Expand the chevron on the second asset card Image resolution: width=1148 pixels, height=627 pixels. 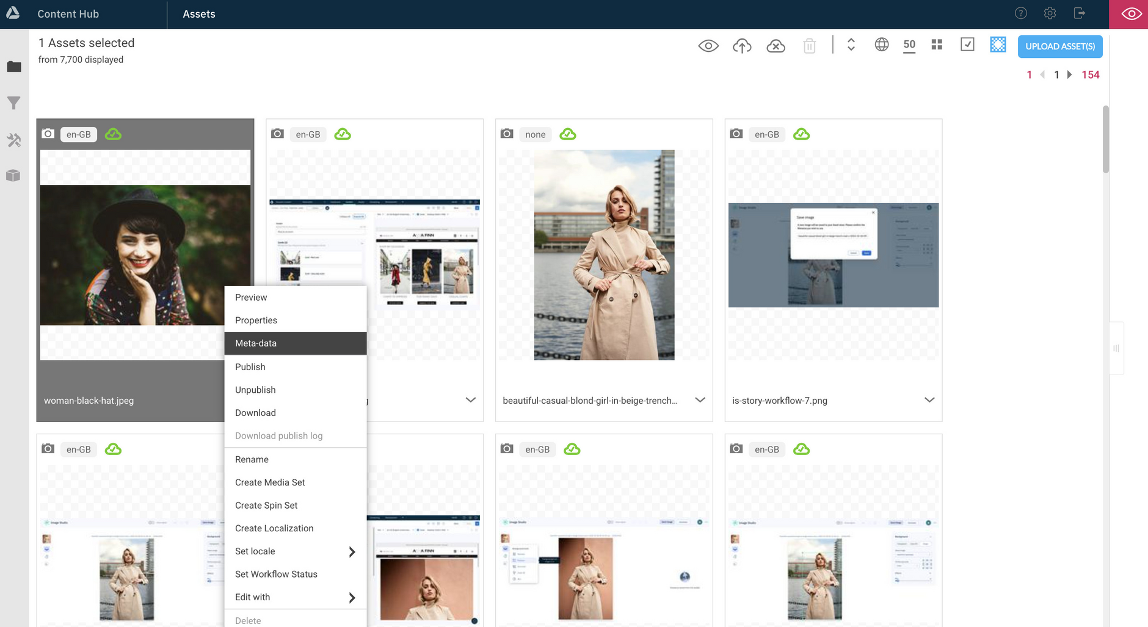[470, 400]
